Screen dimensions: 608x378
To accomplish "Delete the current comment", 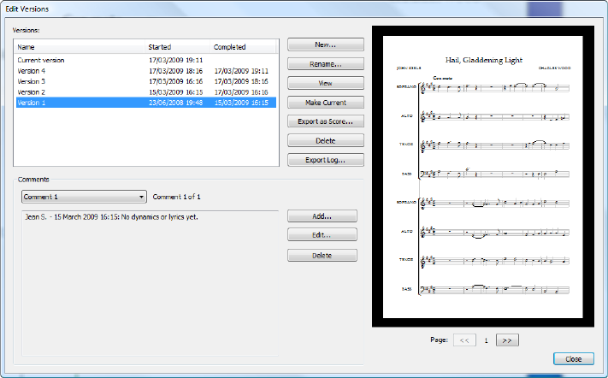I will click(322, 256).
